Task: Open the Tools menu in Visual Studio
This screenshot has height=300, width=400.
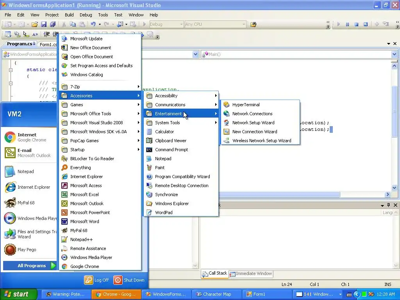Action: click(103, 15)
